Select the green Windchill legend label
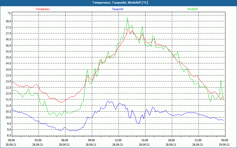The width and height of the screenshot is (237, 148). (x=192, y=9)
